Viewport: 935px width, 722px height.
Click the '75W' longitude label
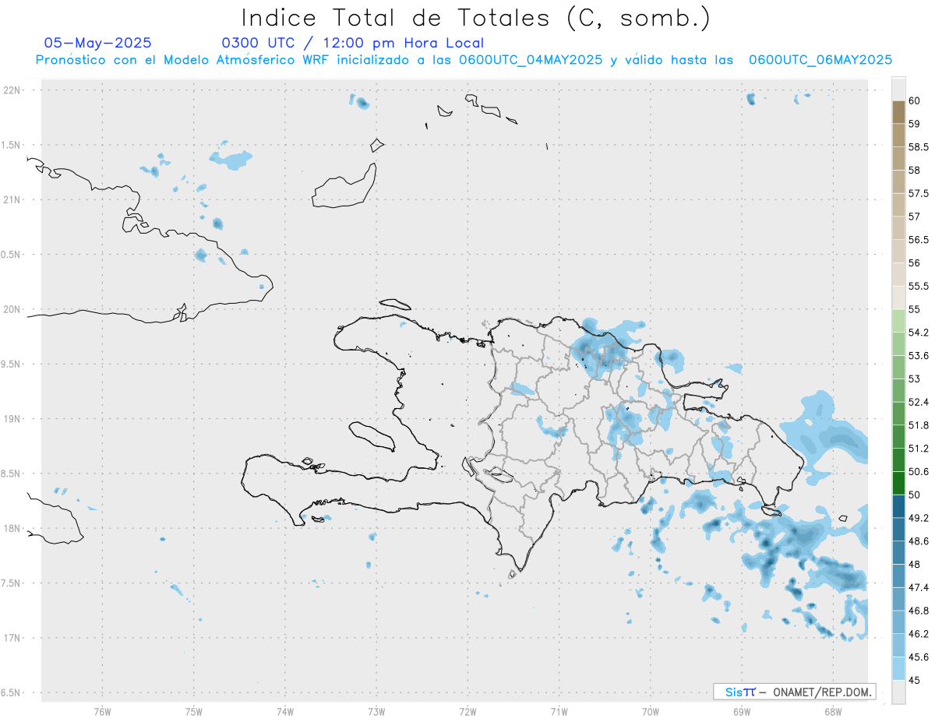tap(194, 712)
